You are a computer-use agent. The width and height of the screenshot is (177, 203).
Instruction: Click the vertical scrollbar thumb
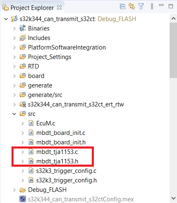coord(173,50)
